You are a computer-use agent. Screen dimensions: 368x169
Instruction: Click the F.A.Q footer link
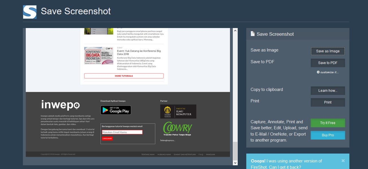pyautogui.click(x=201, y=154)
